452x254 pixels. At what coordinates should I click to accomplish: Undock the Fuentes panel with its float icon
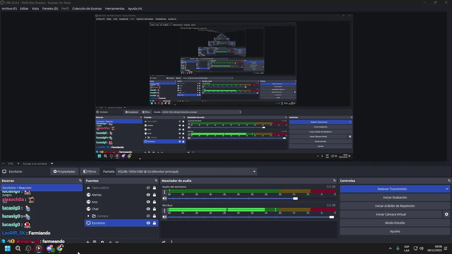[x=156, y=181]
